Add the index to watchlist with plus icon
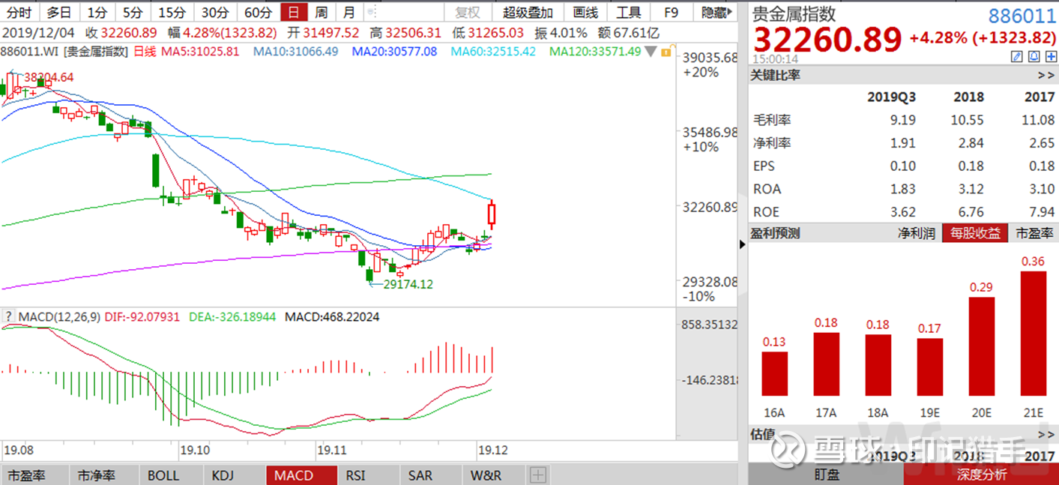The image size is (1059, 485). pyautogui.click(x=1052, y=56)
